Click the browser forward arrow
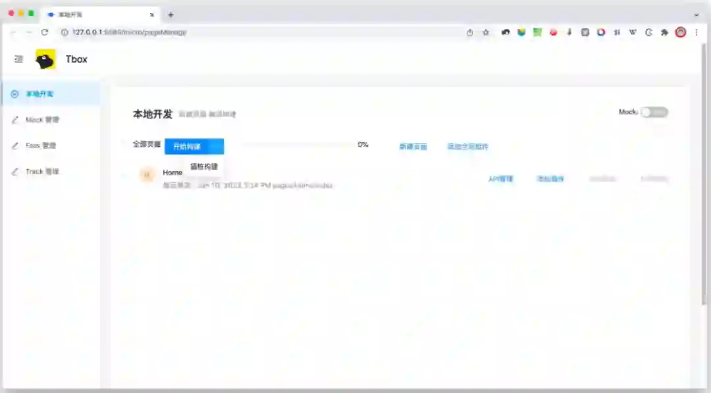Image resolution: width=711 pixels, height=393 pixels. click(x=29, y=32)
